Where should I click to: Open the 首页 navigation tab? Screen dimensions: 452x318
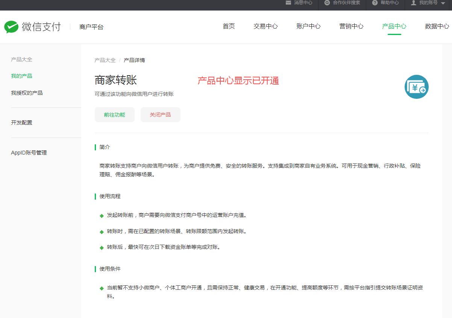pyautogui.click(x=229, y=26)
